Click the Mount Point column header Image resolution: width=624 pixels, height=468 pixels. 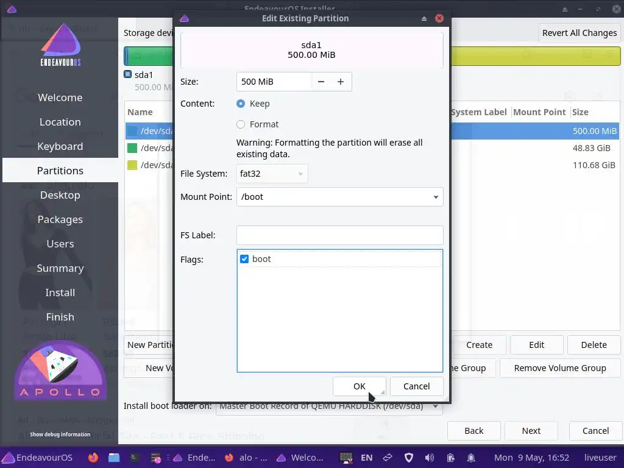pyautogui.click(x=539, y=112)
